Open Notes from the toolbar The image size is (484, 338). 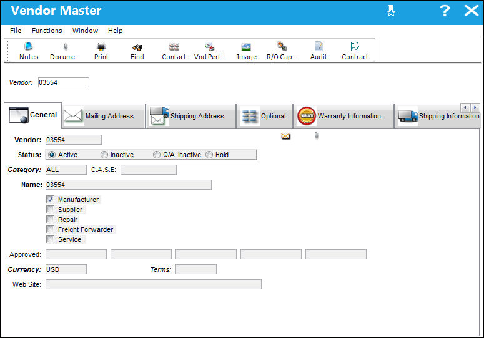(29, 51)
